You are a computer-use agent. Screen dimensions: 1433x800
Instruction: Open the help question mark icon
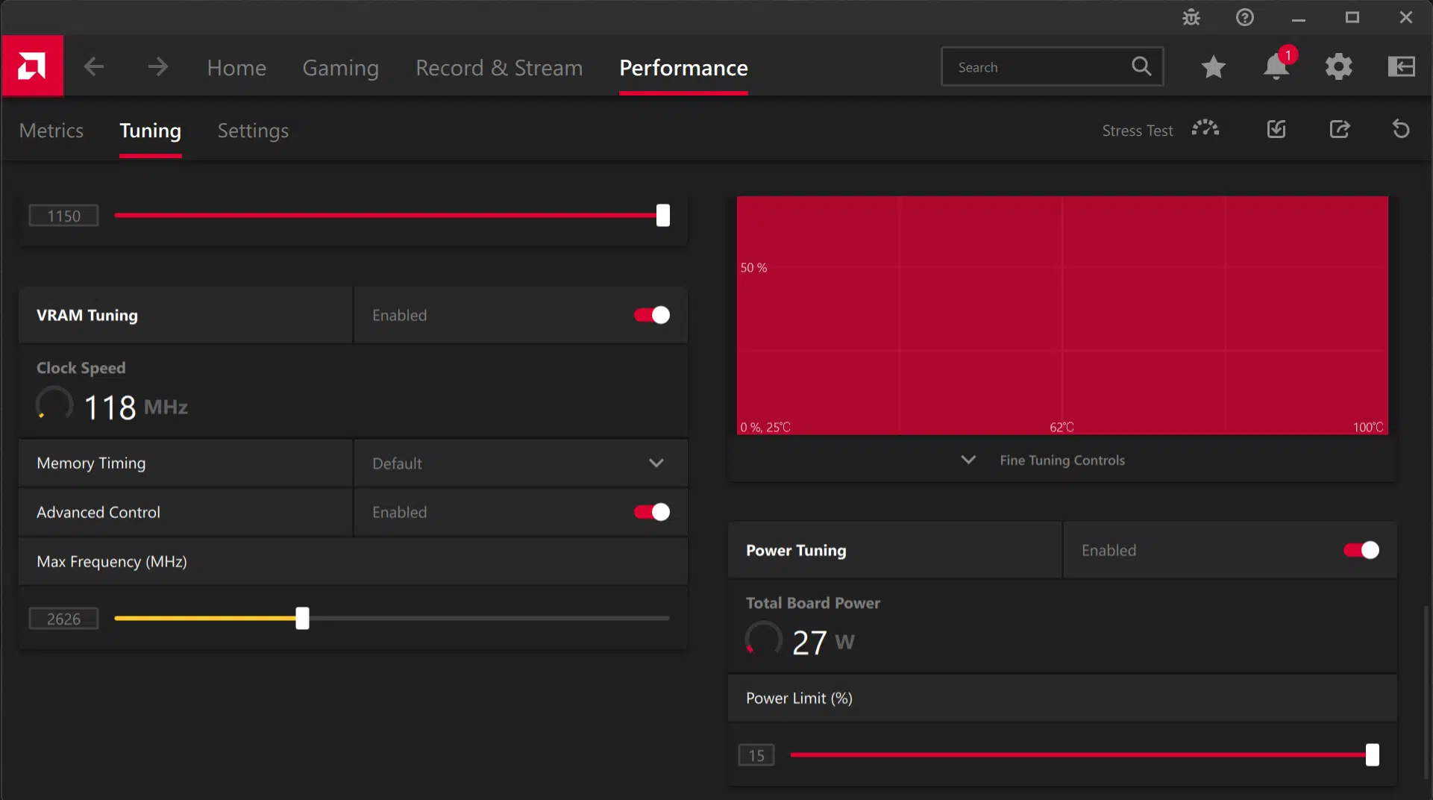pos(1244,17)
